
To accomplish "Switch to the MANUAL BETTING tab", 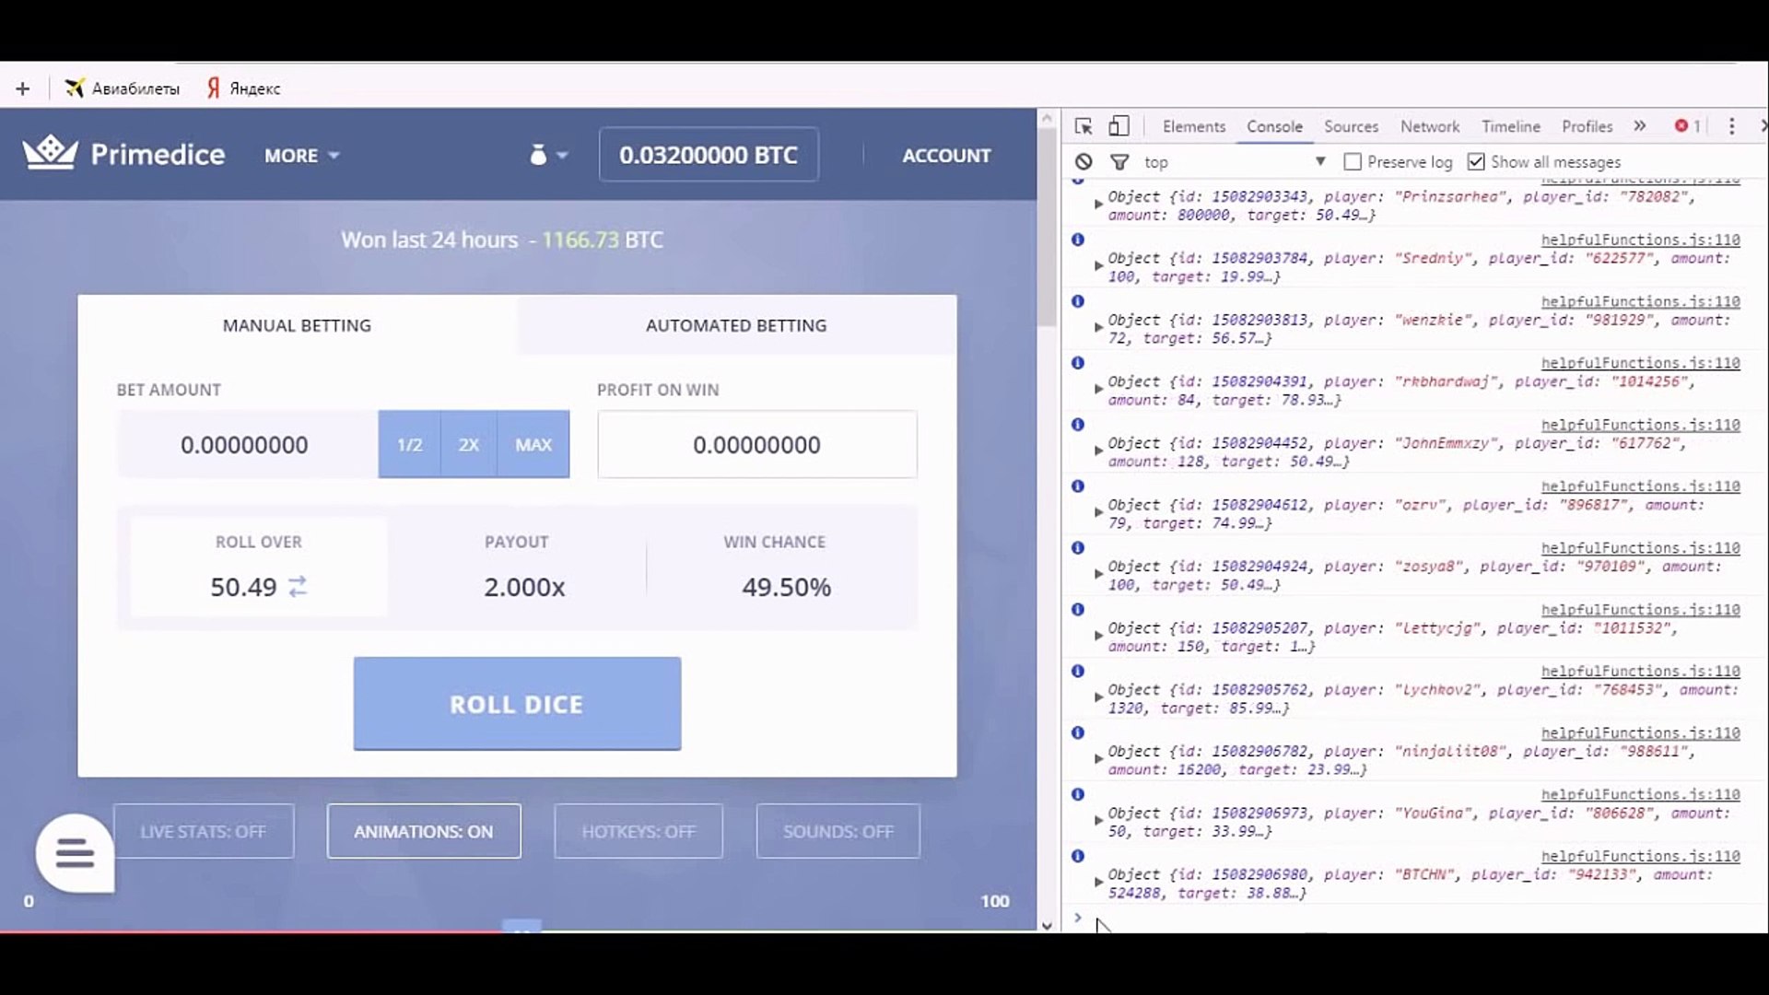I will pos(297,325).
